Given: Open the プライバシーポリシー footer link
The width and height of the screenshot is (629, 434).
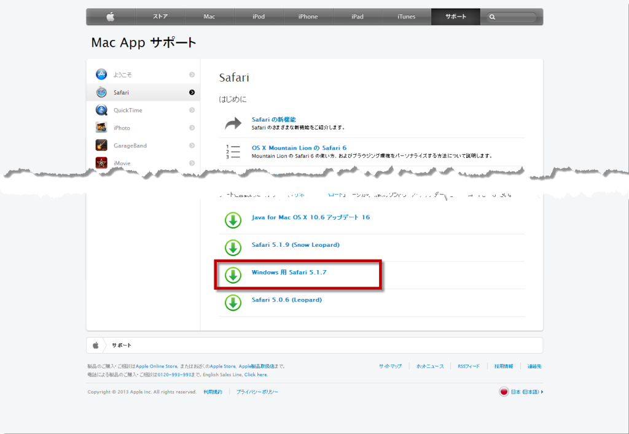Looking at the screenshot, I should pyautogui.click(x=257, y=392).
